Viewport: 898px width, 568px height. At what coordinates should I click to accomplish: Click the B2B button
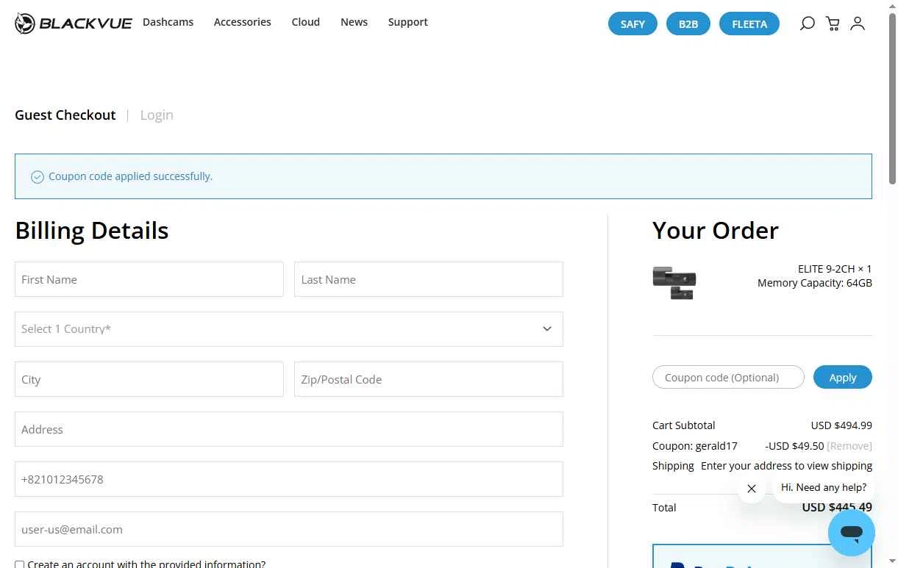[x=688, y=24]
